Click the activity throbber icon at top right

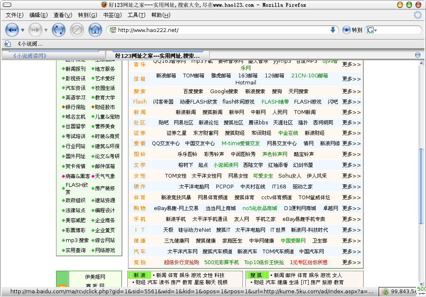(x=417, y=15)
